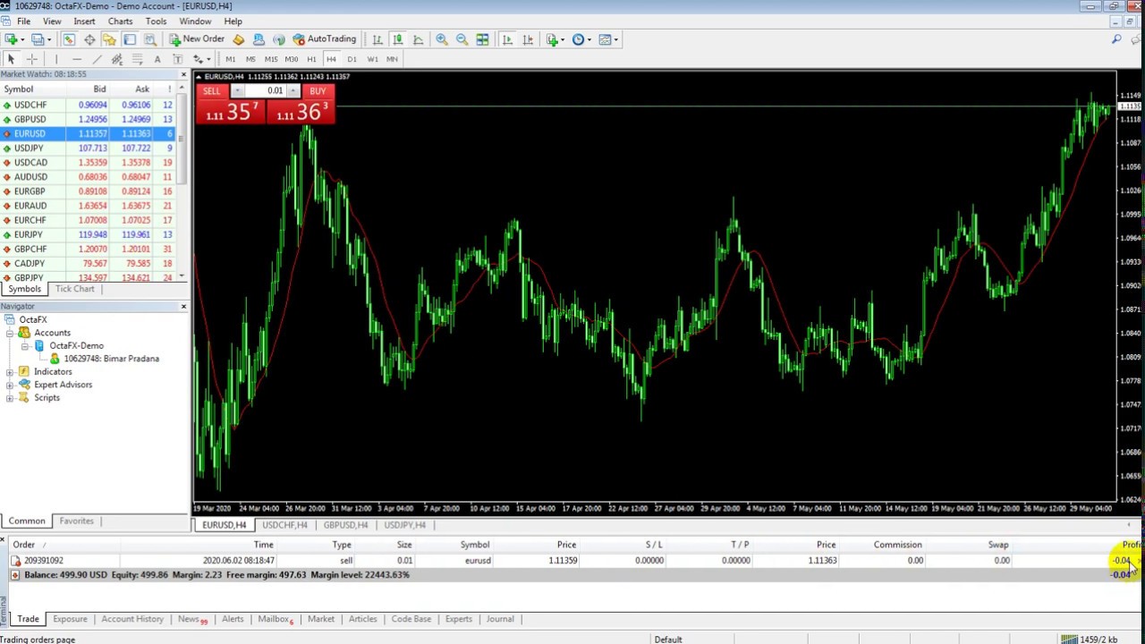Screen dimensions: 1145x644
Task: Select the Text tool
Action: pyautogui.click(x=157, y=59)
